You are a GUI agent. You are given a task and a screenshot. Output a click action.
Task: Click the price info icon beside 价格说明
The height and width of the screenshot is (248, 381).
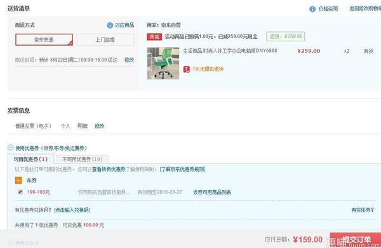tap(312, 9)
